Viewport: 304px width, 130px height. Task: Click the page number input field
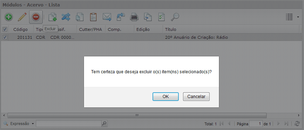256,124
